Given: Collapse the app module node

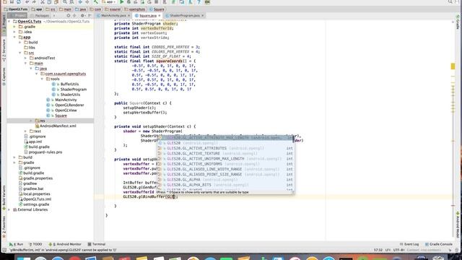Looking at the screenshot, I should pos(14,37).
